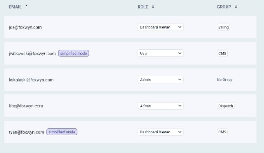Open role dropdown for joe@foxwyn.com
Image resolution: width=264 pixels, height=153 pixels.
[161, 27]
